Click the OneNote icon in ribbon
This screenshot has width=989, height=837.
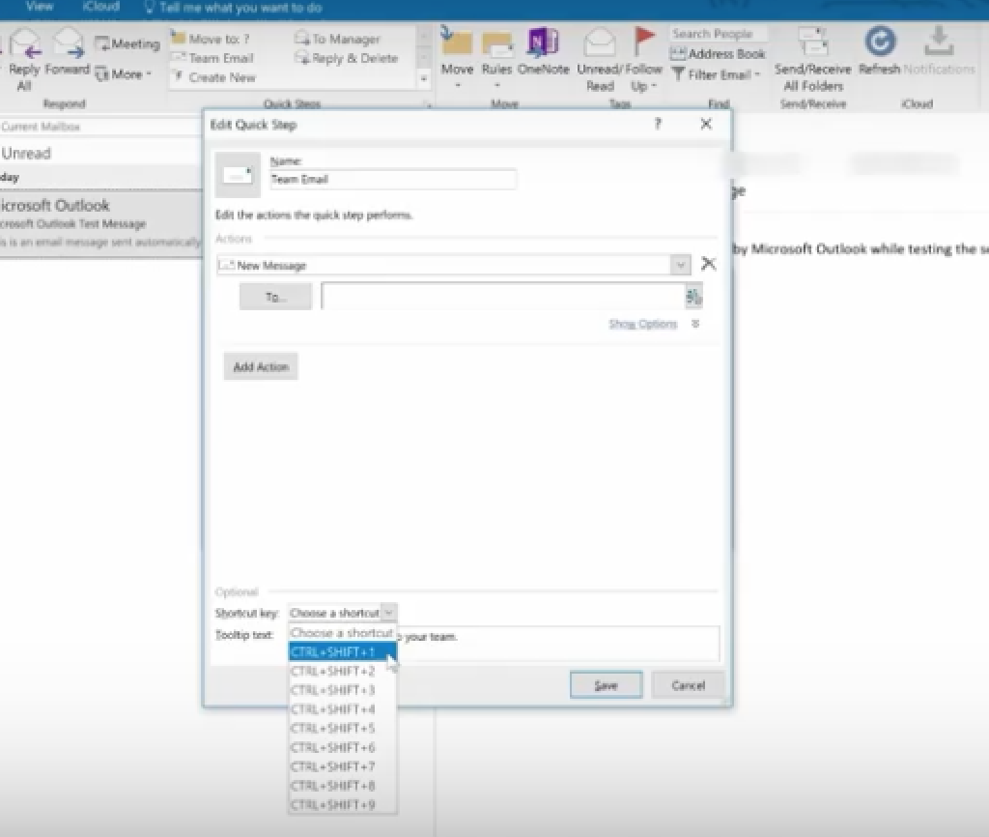click(543, 44)
